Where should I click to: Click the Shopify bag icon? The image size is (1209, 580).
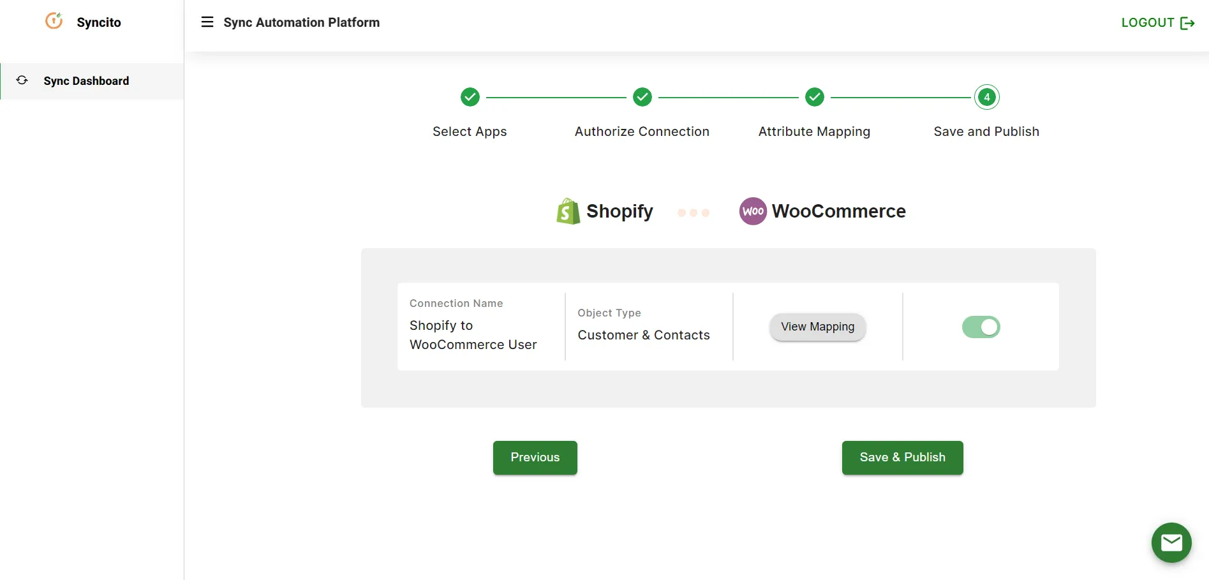click(568, 211)
